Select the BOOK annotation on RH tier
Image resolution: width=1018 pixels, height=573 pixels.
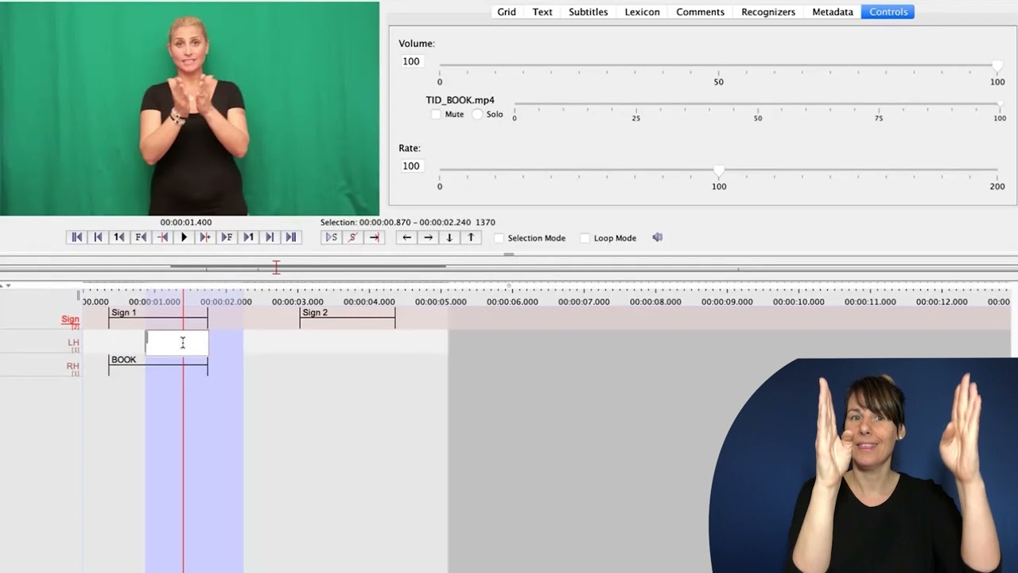pyautogui.click(x=158, y=364)
